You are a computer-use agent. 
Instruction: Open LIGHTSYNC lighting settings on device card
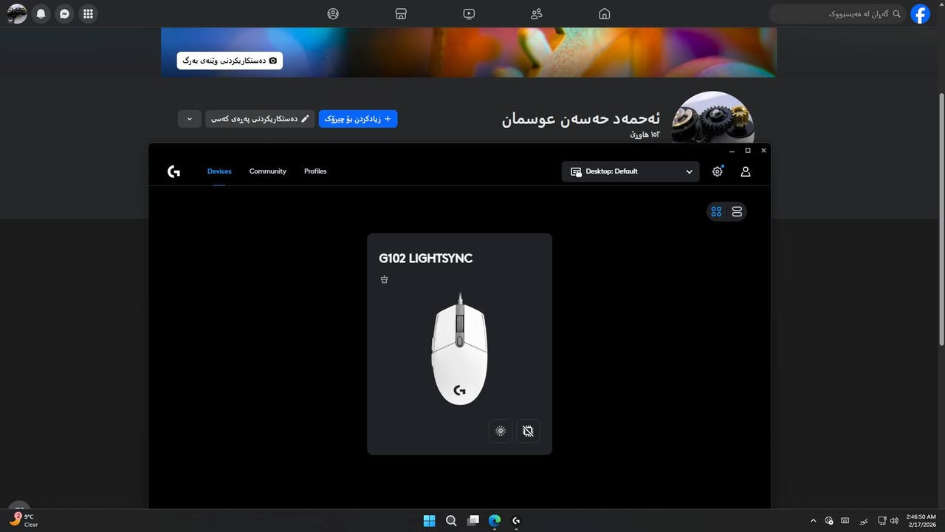pyautogui.click(x=501, y=431)
